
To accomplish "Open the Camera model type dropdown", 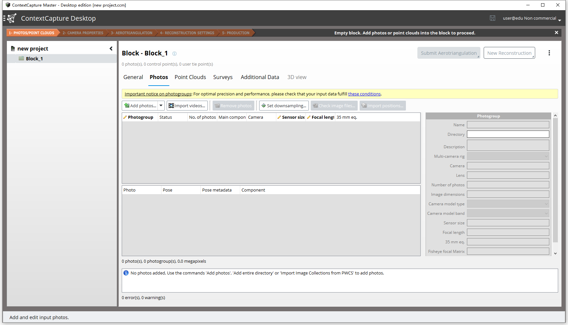I will pyautogui.click(x=508, y=204).
